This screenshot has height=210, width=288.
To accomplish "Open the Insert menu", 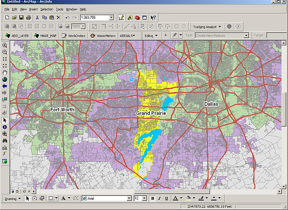I will pyautogui.click(x=33, y=9).
